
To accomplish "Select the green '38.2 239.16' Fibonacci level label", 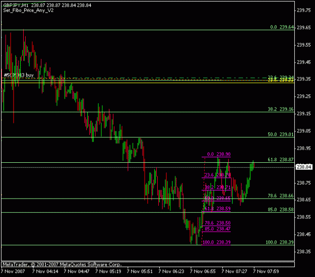I will [281, 109].
